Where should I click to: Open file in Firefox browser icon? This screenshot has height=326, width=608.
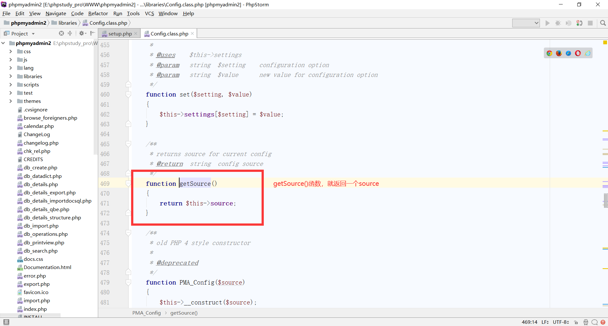point(559,53)
